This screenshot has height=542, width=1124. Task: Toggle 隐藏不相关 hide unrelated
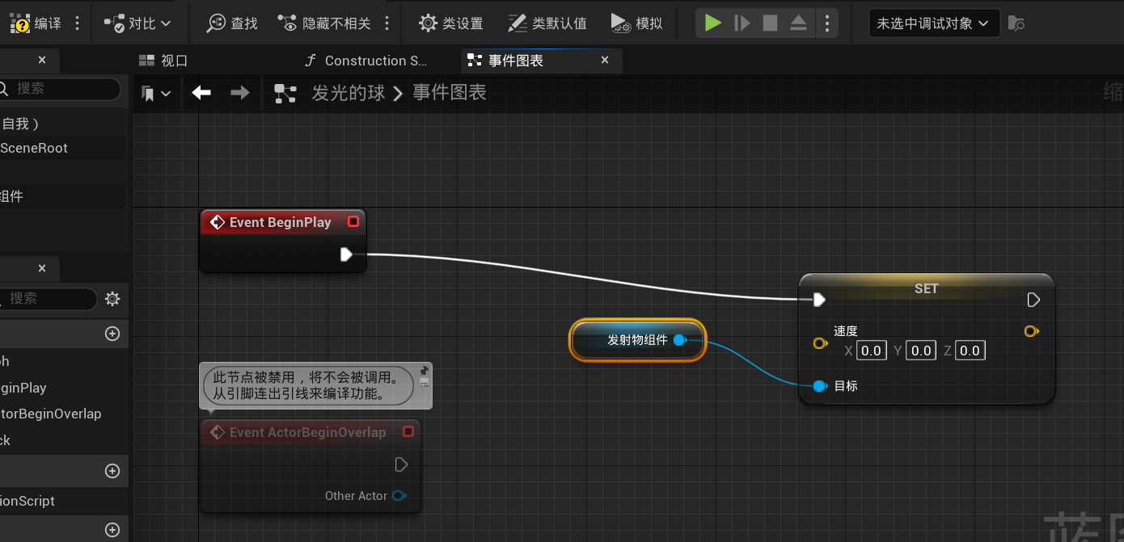[x=323, y=23]
